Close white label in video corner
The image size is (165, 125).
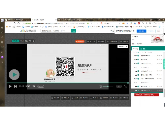126,46
